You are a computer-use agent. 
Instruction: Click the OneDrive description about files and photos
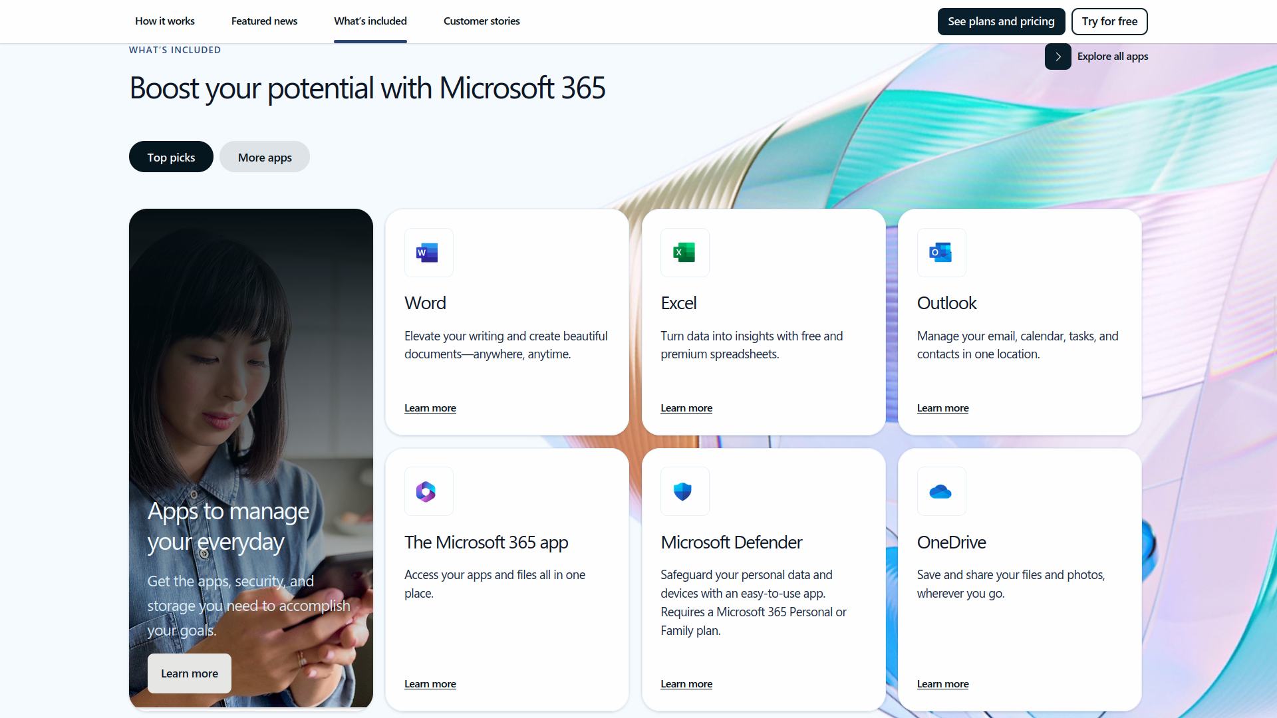[x=1011, y=584]
